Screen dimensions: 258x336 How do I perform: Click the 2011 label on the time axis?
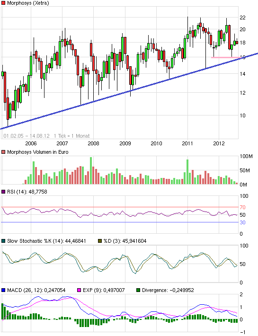(x=187, y=143)
